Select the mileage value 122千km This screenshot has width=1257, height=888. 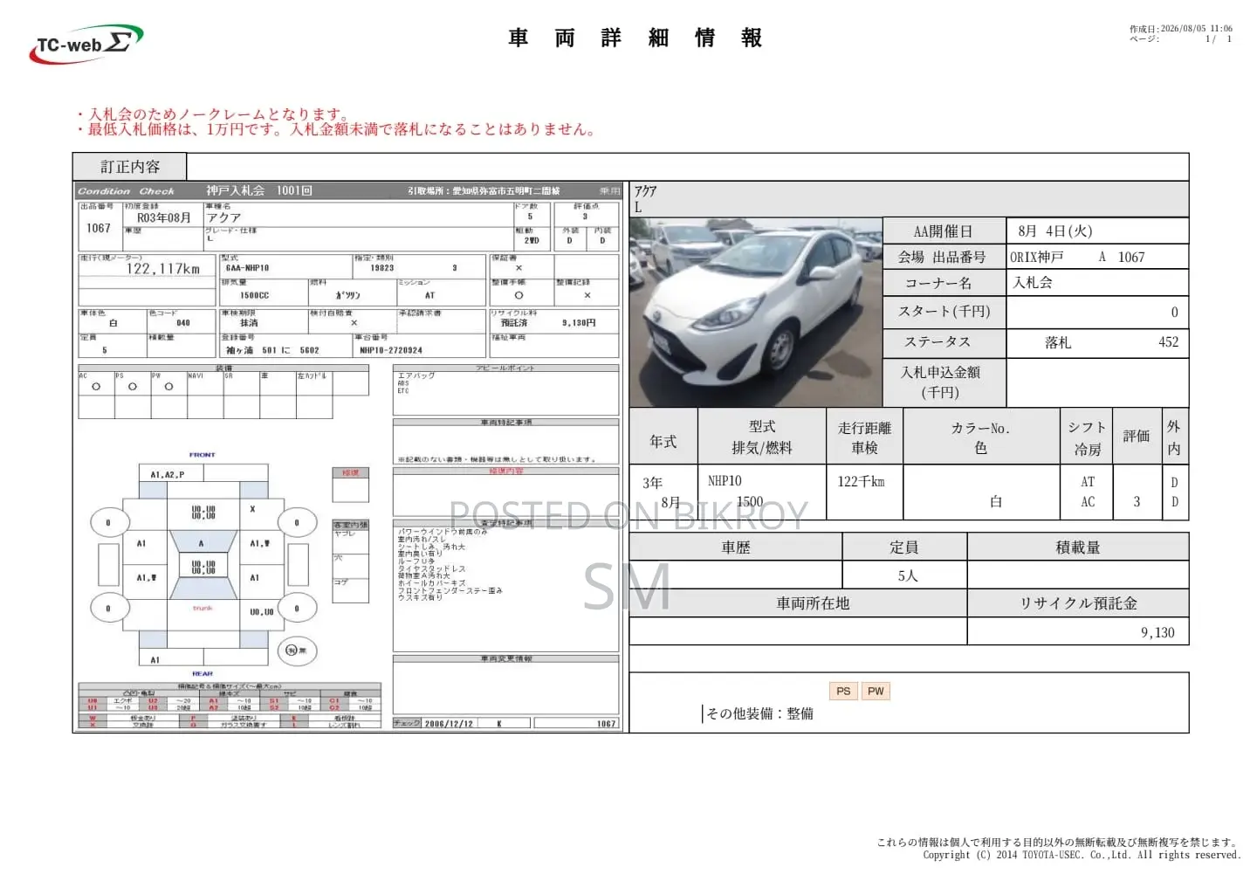861,481
